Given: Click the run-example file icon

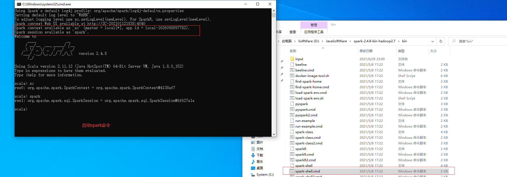Looking at the screenshot, I should (292, 121).
